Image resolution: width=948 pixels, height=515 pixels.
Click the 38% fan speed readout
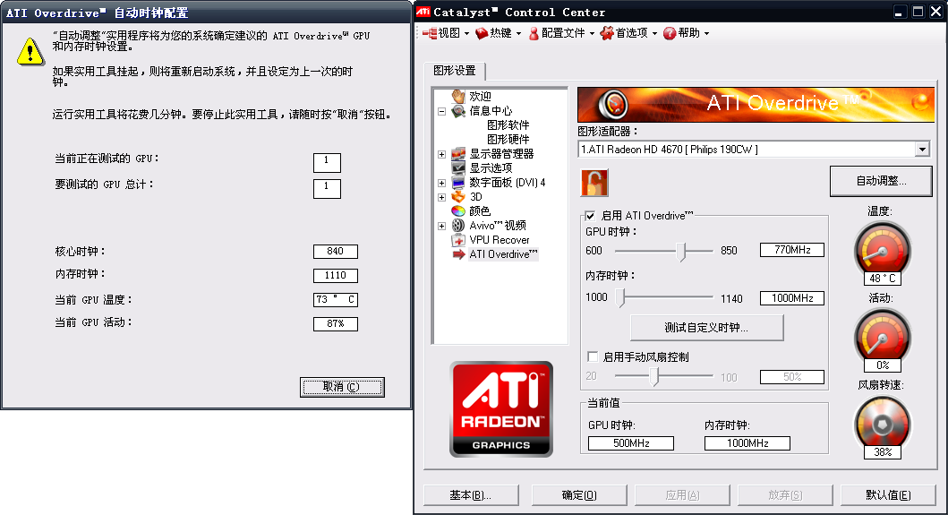(x=883, y=452)
